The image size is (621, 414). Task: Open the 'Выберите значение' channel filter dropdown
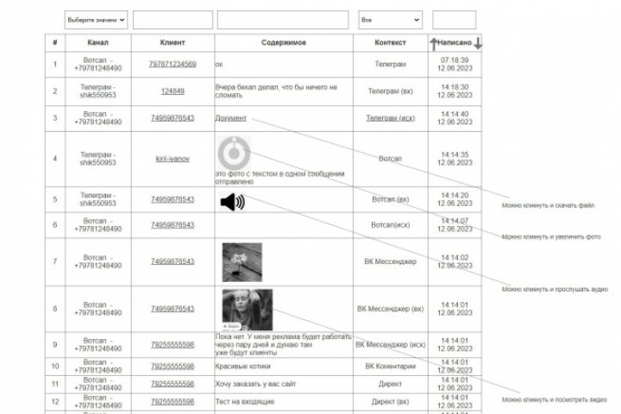(x=97, y=20)
